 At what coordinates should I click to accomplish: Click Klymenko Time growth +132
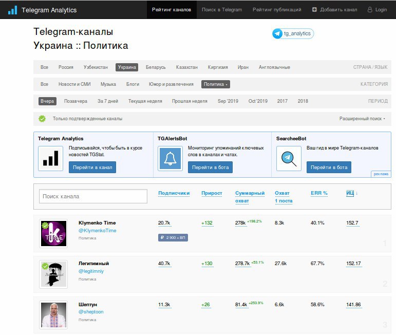click(207, 223)
